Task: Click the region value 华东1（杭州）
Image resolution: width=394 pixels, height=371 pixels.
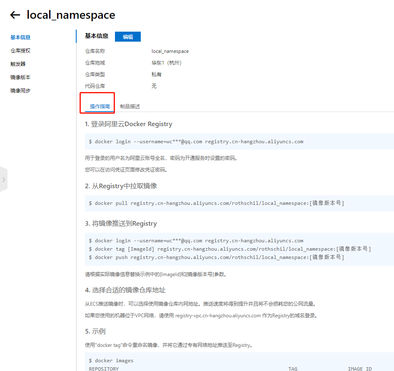Action: click(x=166, y=63)
